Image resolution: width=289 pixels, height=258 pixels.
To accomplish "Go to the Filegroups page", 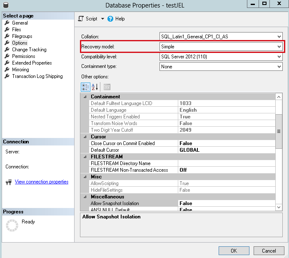I will (22, 36).
